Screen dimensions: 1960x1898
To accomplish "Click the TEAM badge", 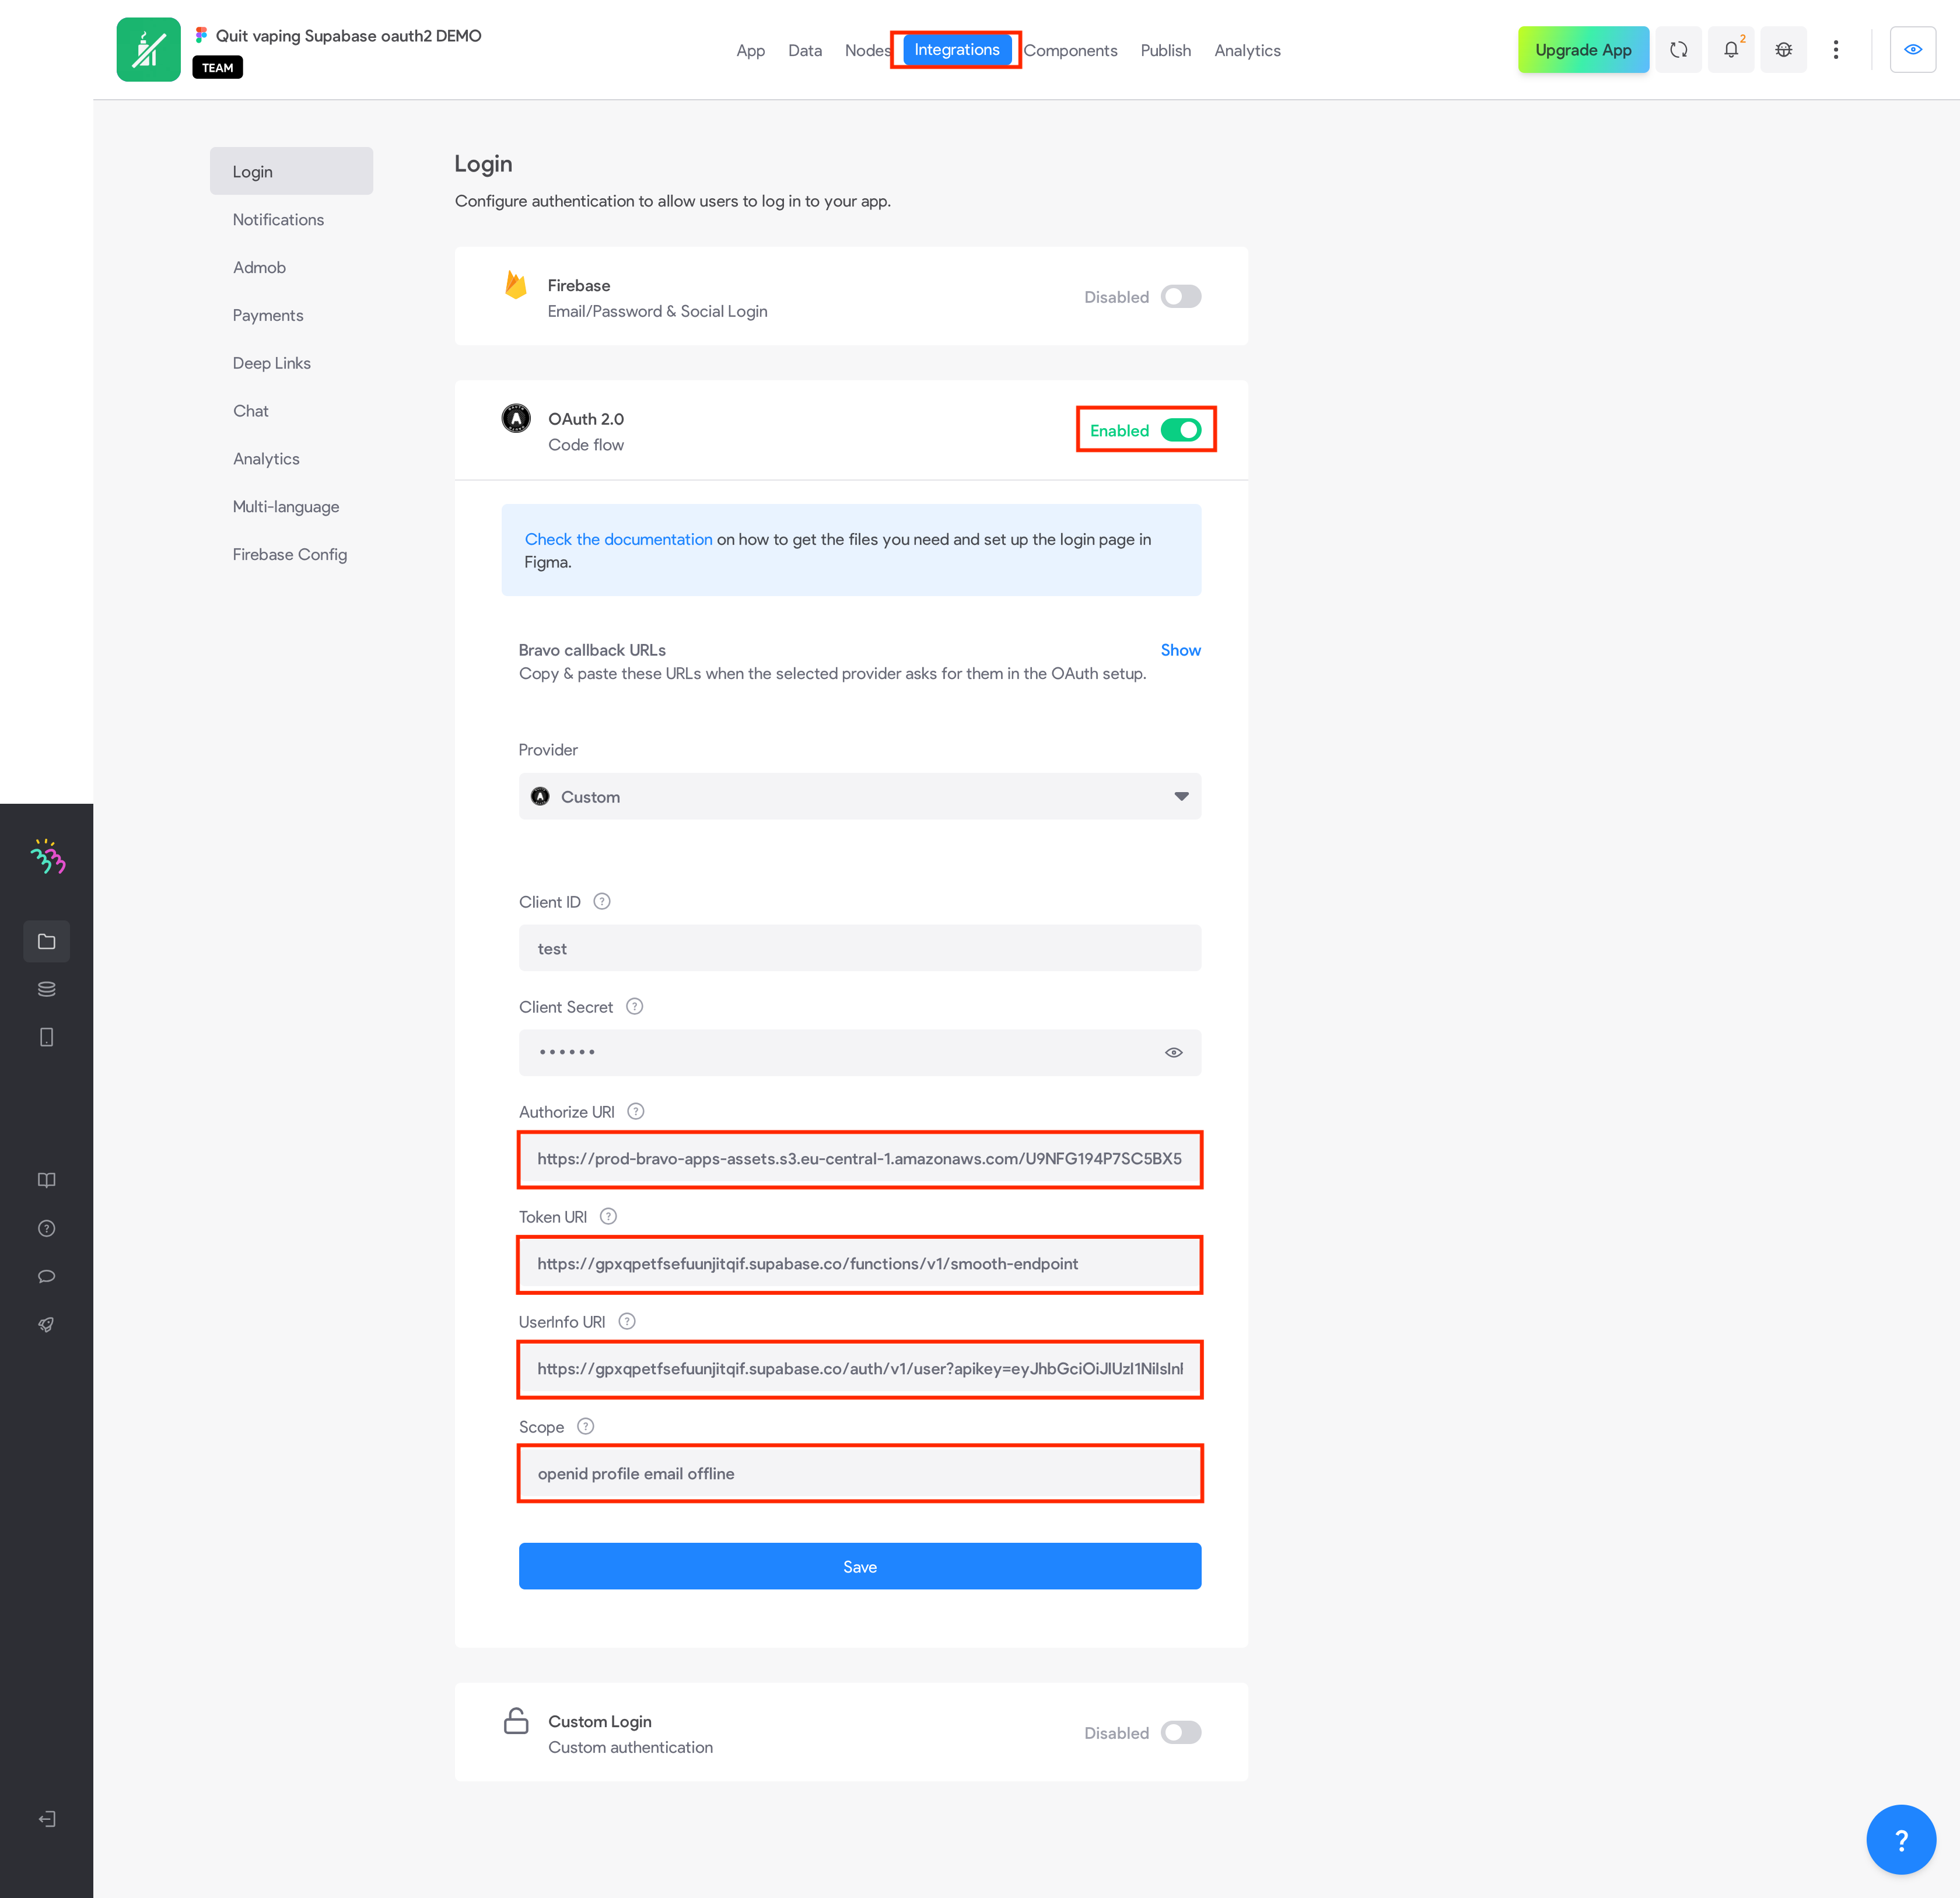I will 217,68.
